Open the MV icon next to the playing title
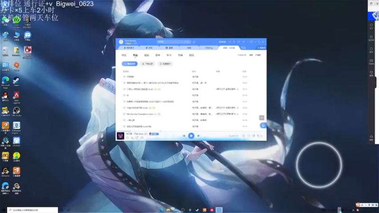The width and height of the screenshot is (379, 213). pos(146,134)
